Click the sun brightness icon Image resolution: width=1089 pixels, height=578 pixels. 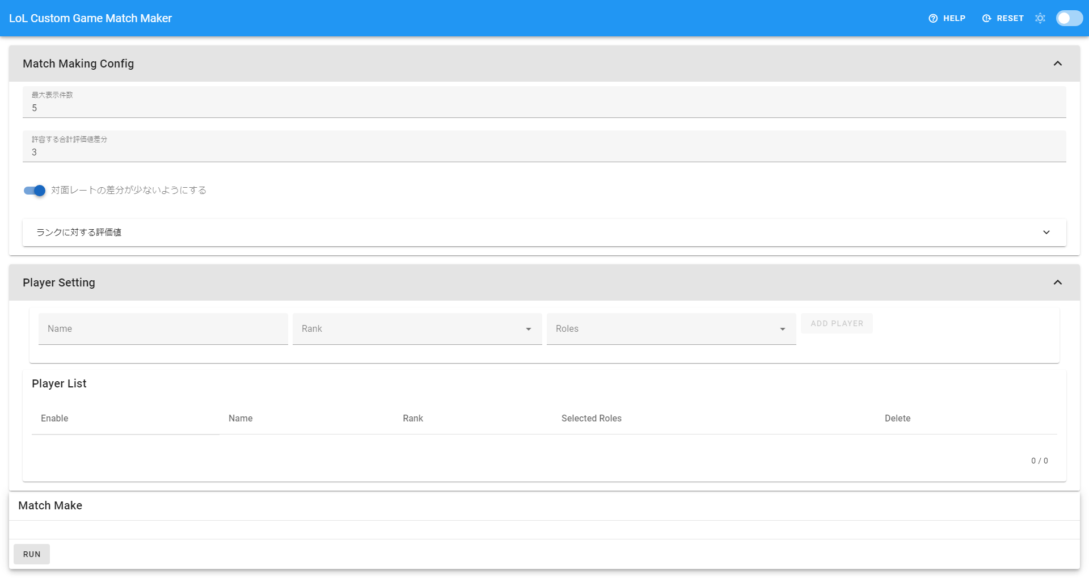pos(1040,18)
